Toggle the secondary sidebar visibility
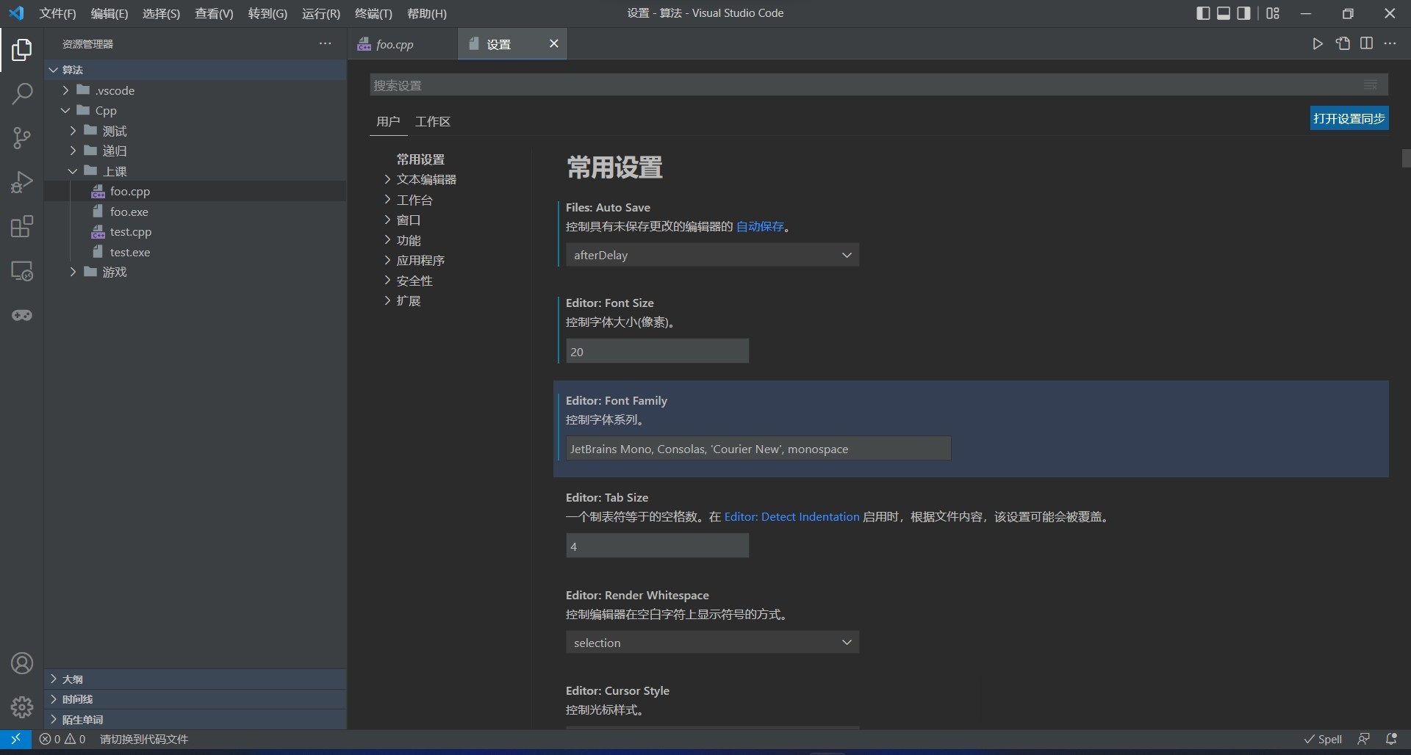The width and height of the screenshot is (1411, 755). click(x=1243, y=12)
